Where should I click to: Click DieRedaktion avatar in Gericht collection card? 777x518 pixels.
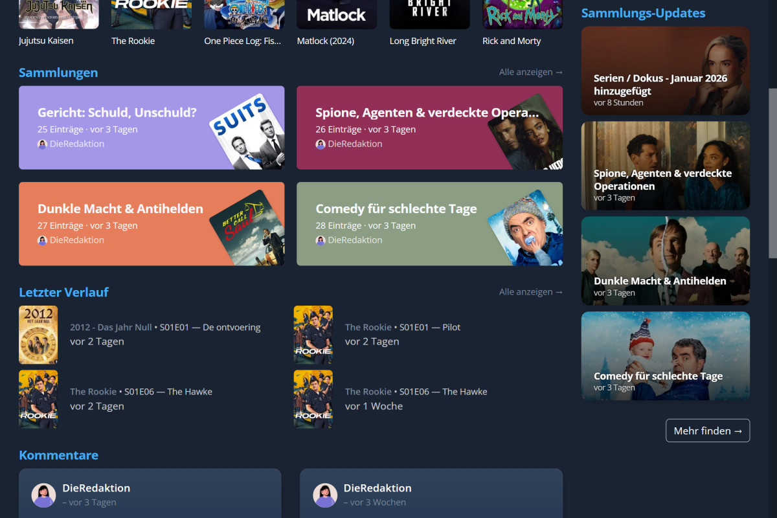(x=43, y=144)
